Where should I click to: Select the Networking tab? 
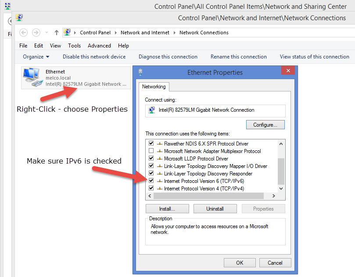(x=154, y=87)
